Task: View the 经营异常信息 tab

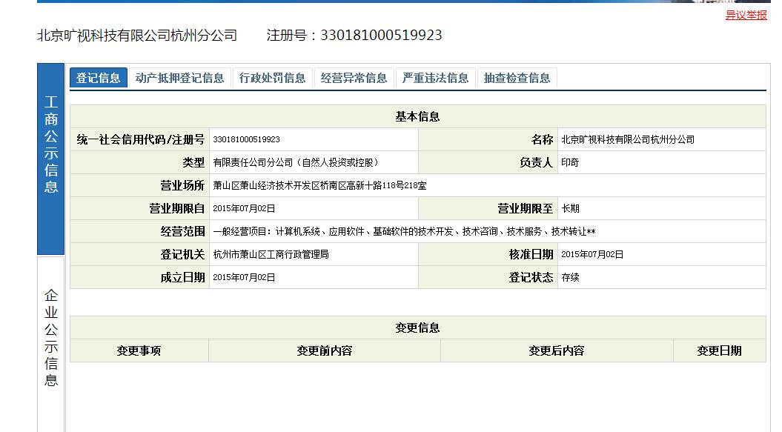Action: [354, 77]
